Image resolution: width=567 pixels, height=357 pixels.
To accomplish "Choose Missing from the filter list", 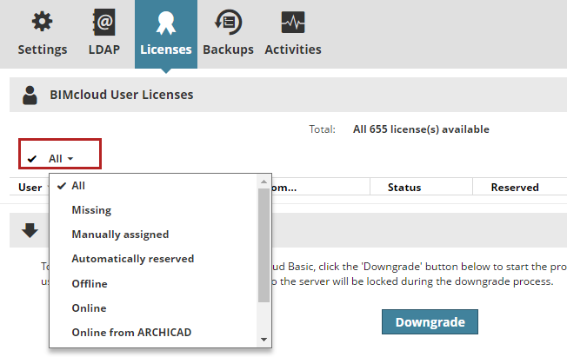I will pos(91,209).
